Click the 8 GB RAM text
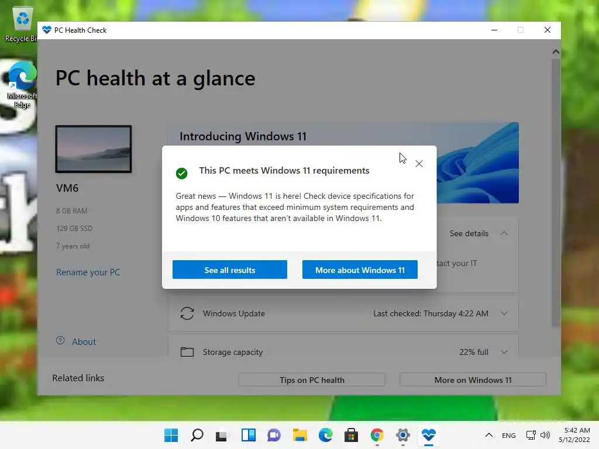The height and width of the screenshot is (449, 599). pyautogui.click(x=72, y=210)
